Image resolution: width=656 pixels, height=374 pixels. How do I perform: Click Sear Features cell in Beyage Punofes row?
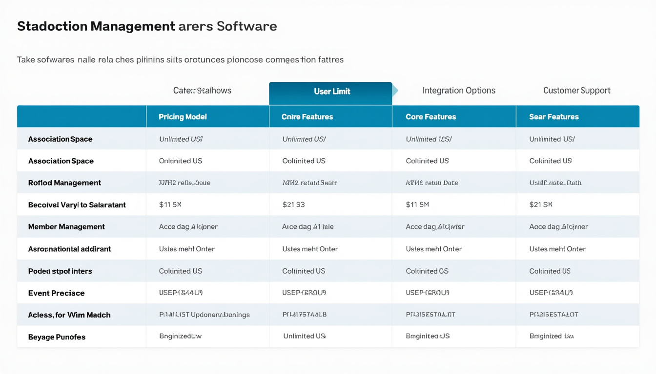[x=552, y=337]
